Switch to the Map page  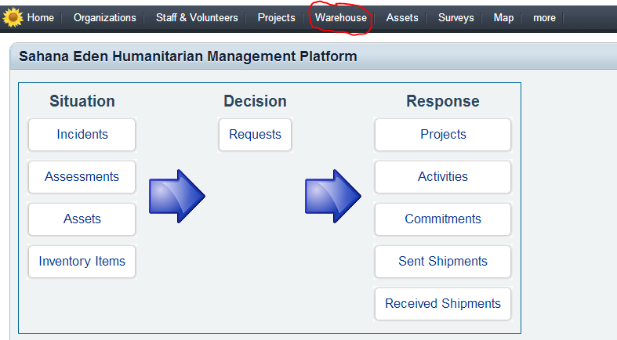click(503, 18)
